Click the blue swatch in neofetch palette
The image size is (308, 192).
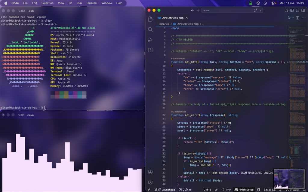point(71,93)
